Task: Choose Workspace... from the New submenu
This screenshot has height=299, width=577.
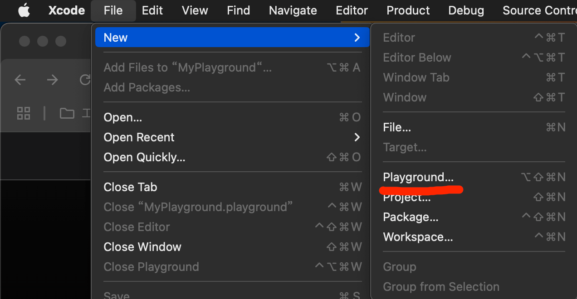Action: coord(417,236)
